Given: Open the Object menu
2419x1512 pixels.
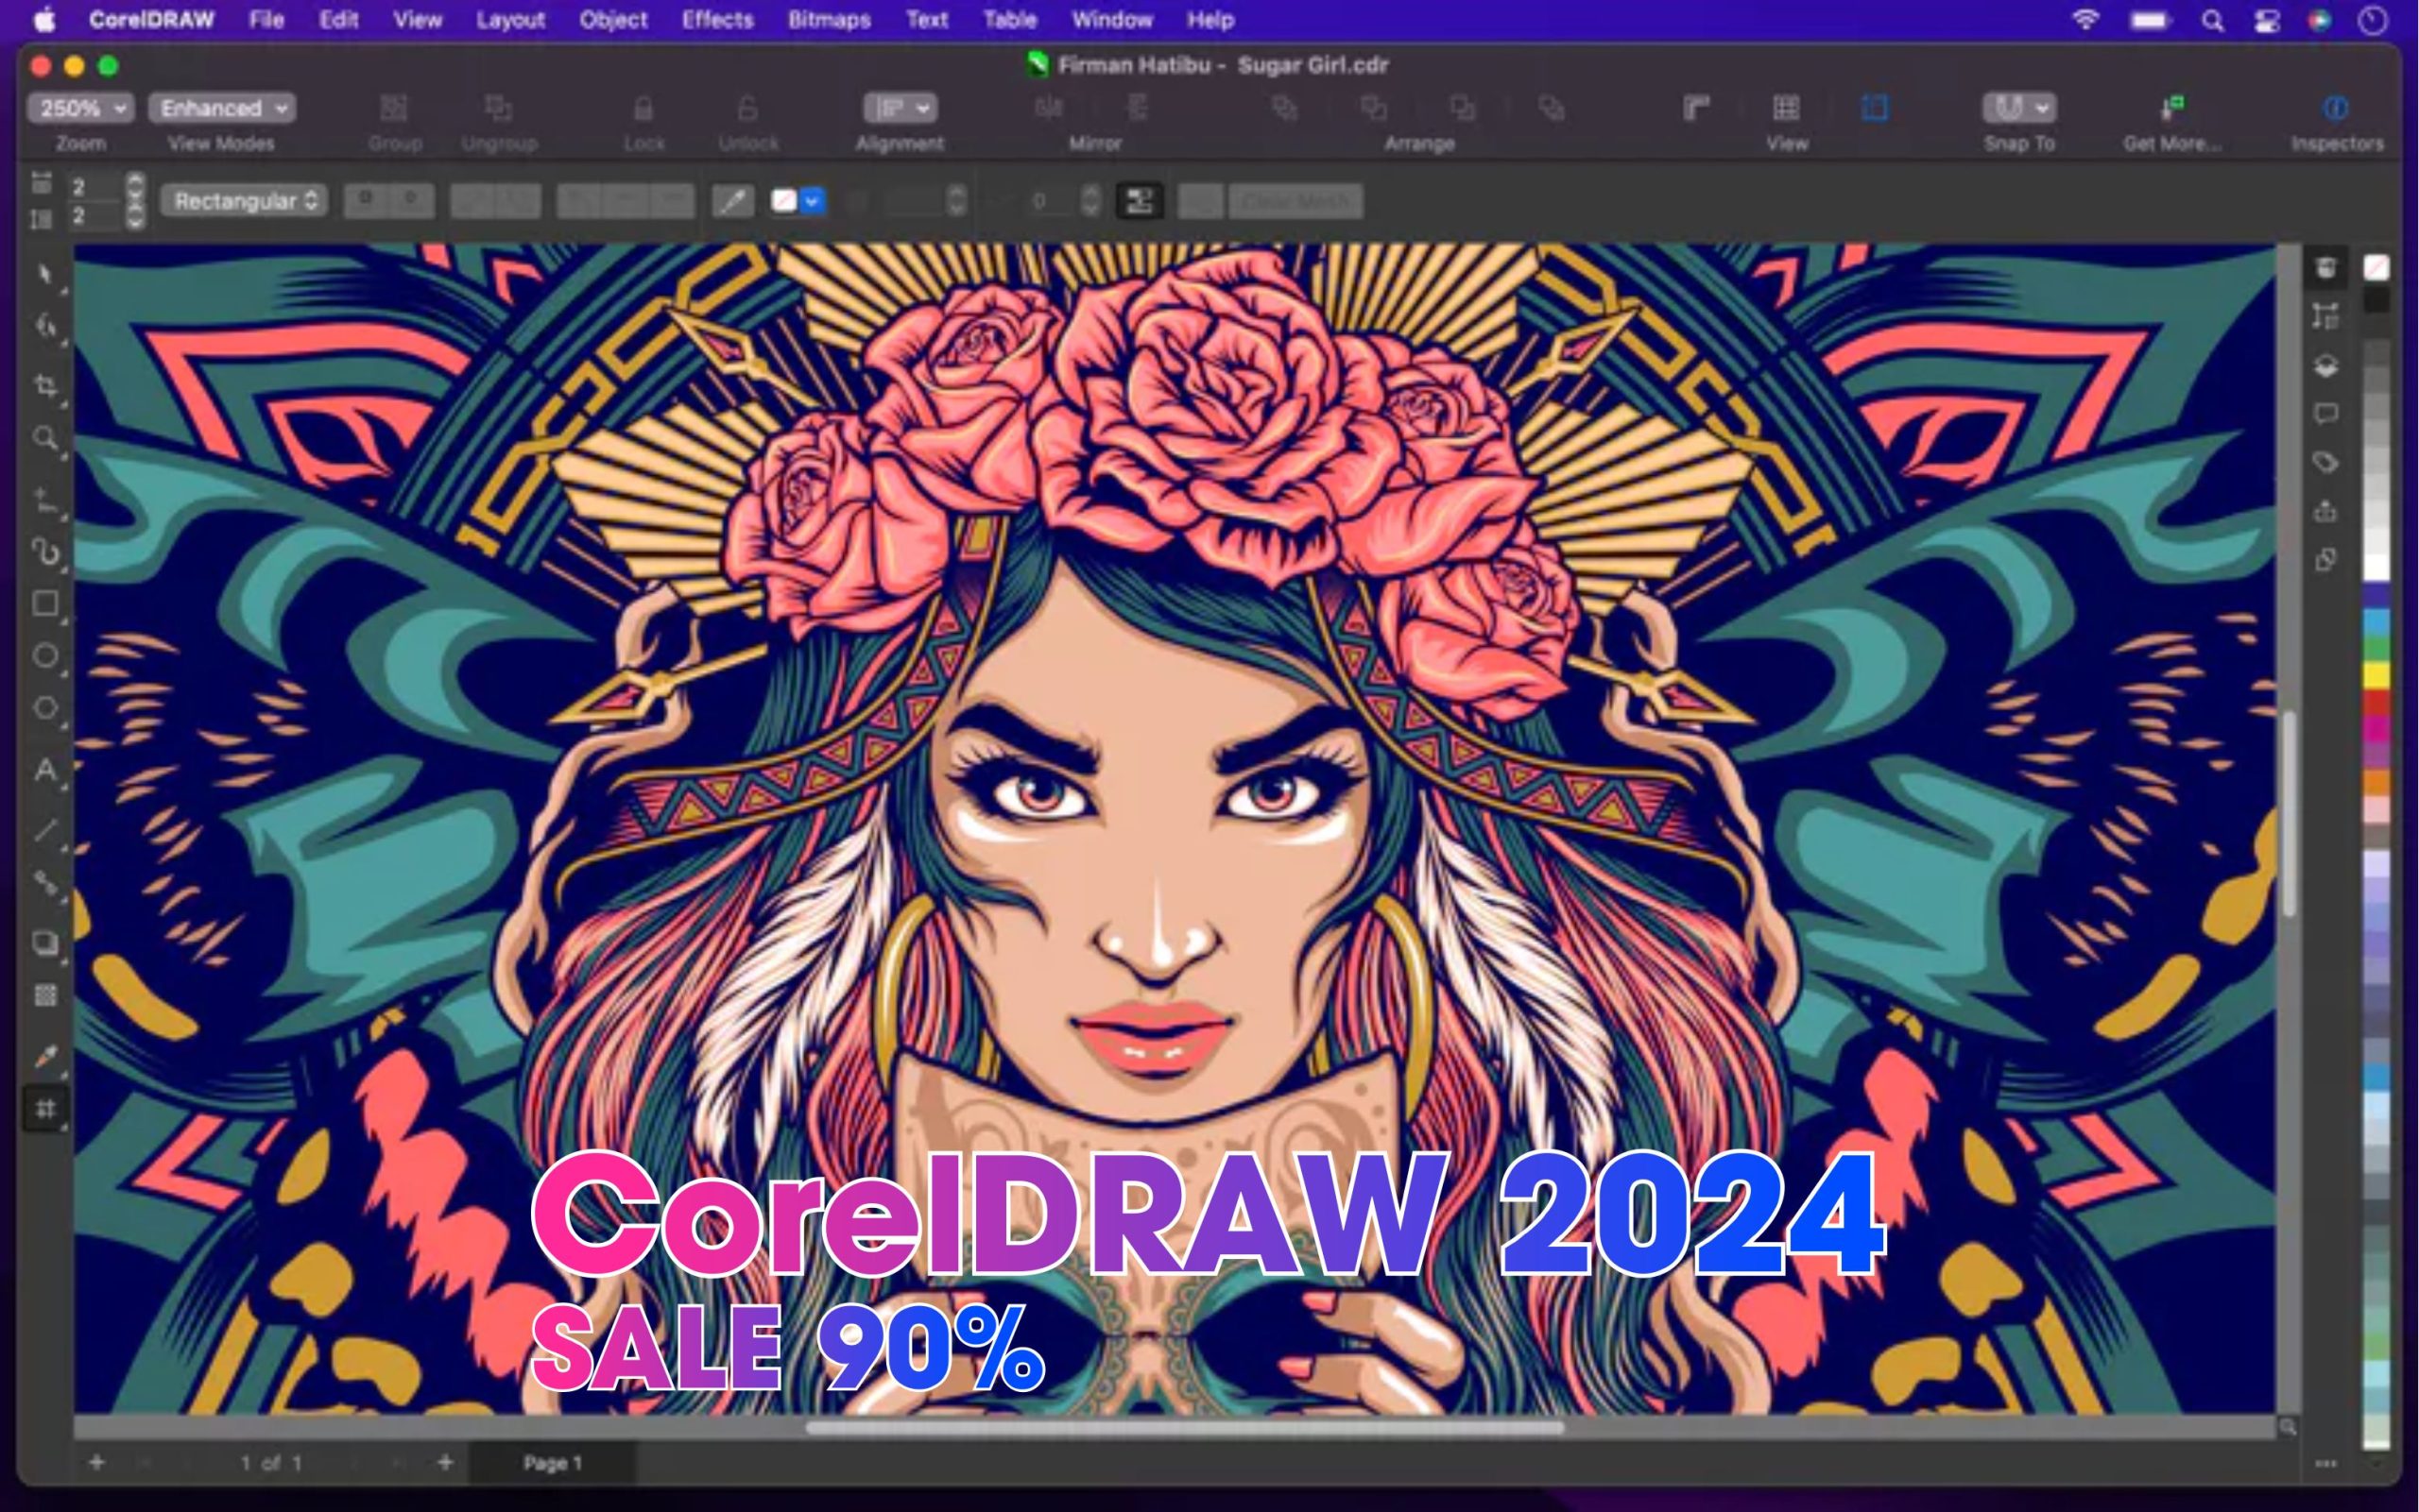Looking at the screenshot, I should coord(613,19).
